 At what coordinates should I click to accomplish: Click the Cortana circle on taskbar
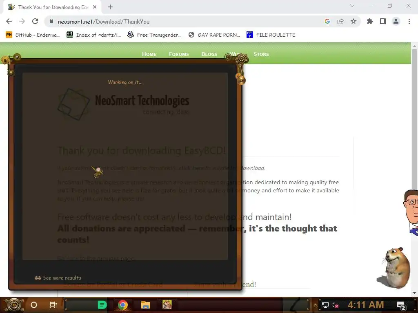click(x=34, y=305)
